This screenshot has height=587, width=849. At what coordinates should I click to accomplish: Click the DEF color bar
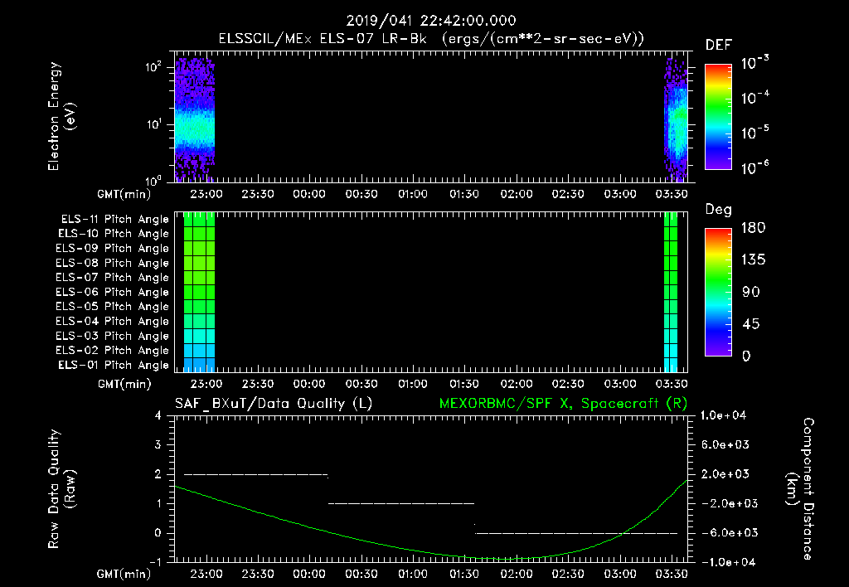[719, 117]
